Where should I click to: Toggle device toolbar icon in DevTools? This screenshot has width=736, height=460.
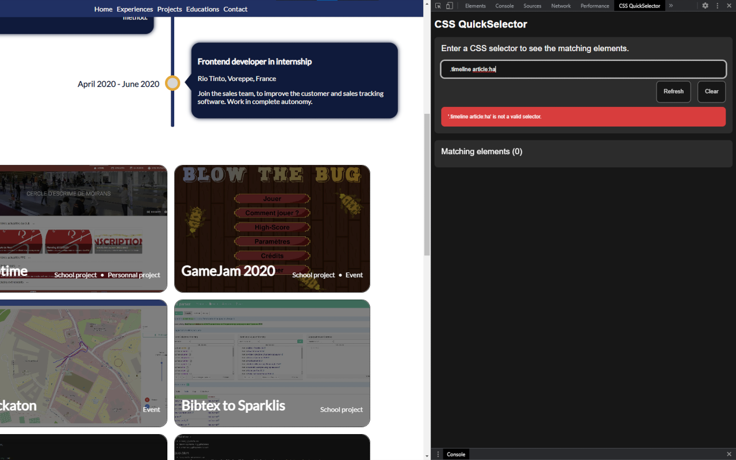[x=450, y=6]
